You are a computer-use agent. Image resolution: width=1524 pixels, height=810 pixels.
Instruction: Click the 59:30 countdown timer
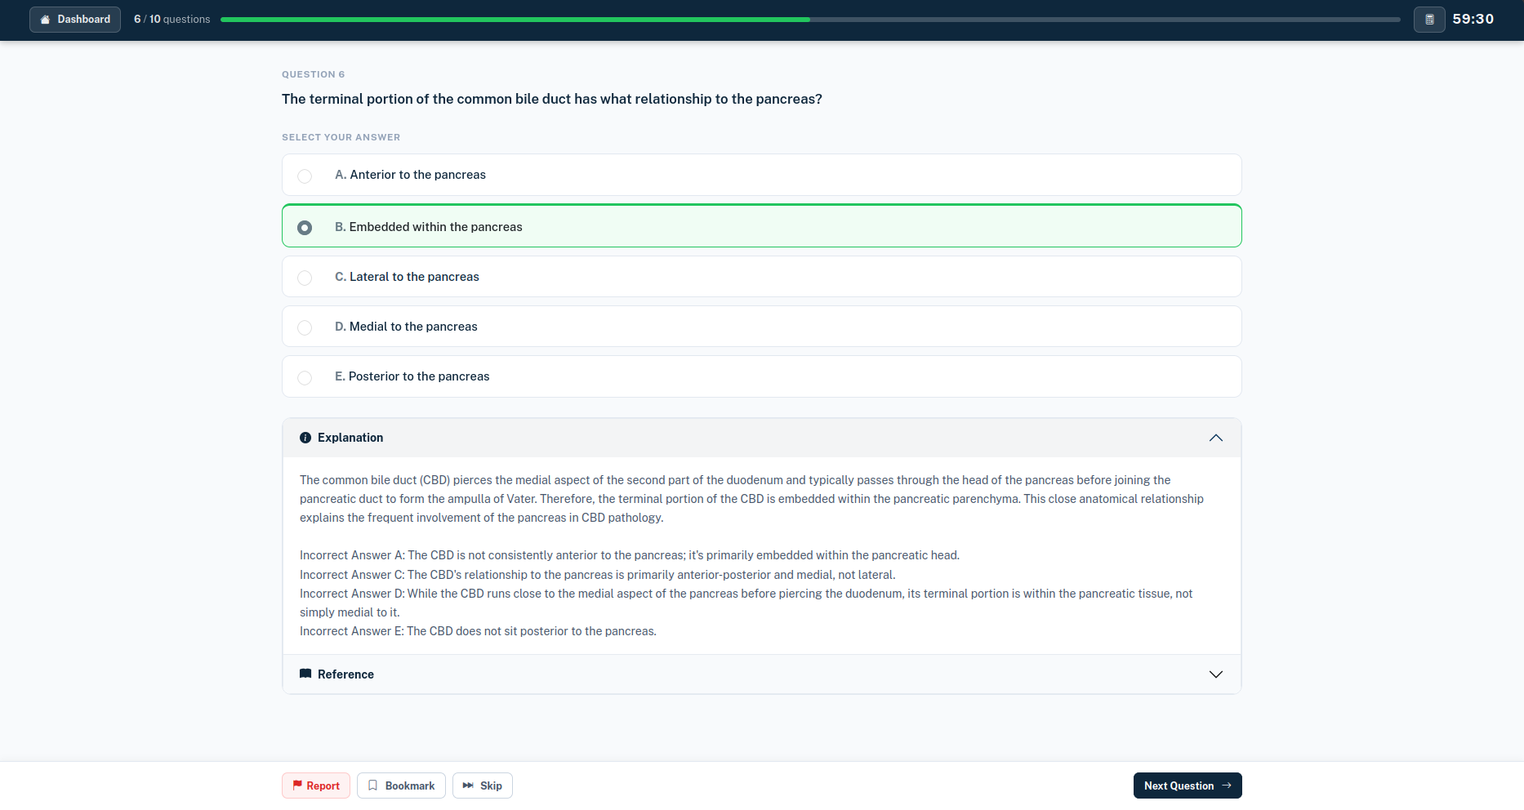point(1473,20)
